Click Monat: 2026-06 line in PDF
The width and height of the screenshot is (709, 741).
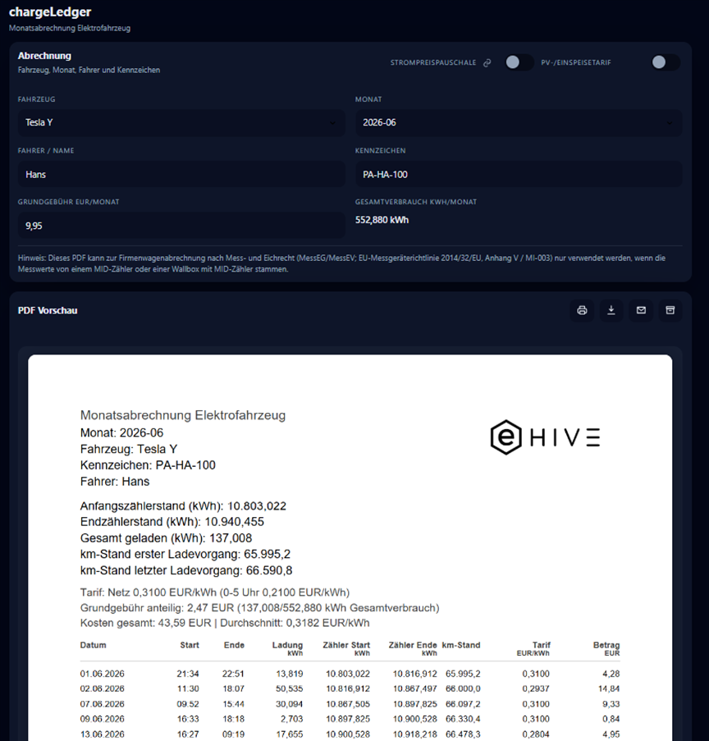coord(121,433)
